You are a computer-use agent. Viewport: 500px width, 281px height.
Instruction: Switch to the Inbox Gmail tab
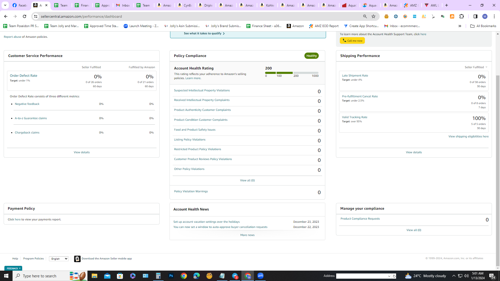click(x=123, y=5)
